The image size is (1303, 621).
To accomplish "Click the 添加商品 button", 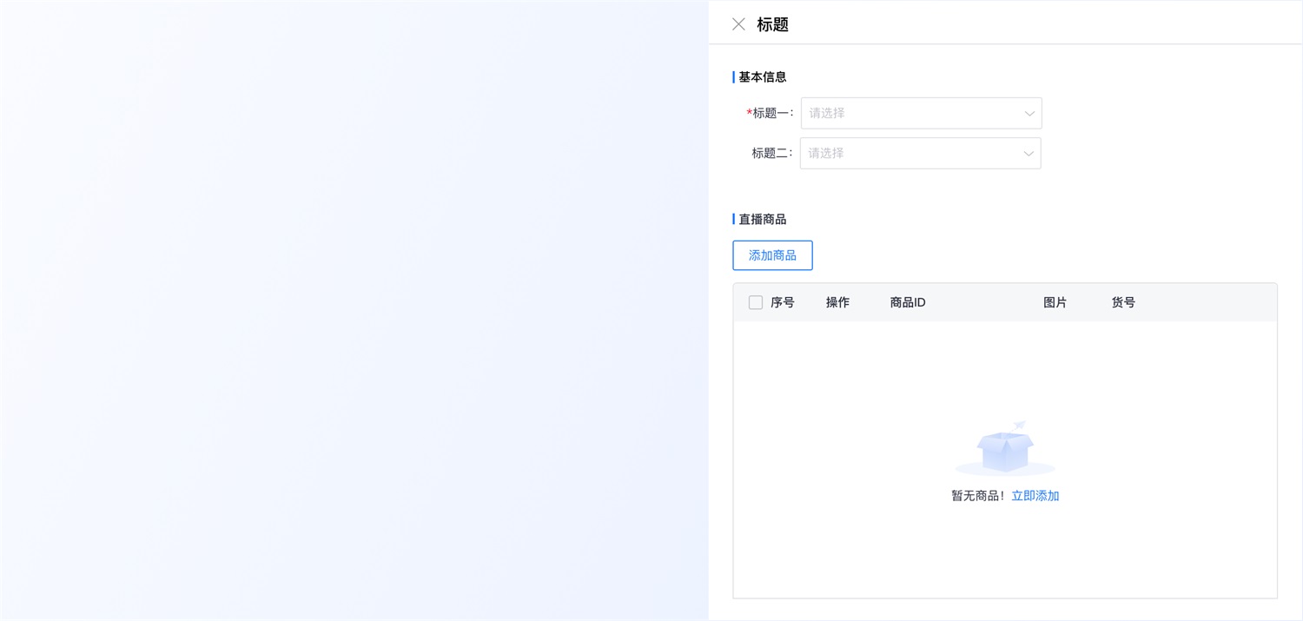I will pyautogui.click(x=772, y=254).
